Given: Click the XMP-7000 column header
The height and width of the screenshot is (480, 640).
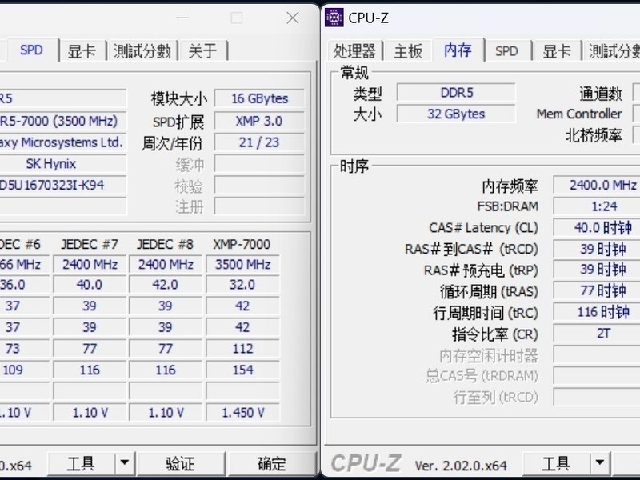Looking at the screenshot, I should pos(242,244).
